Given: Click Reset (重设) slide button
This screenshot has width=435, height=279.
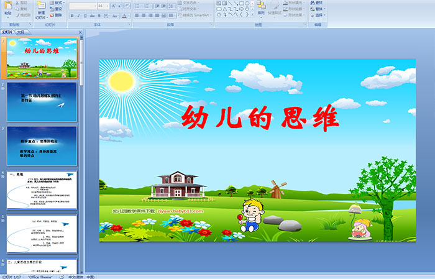Looking at the screenshot, I should click(x=56, y=9).
